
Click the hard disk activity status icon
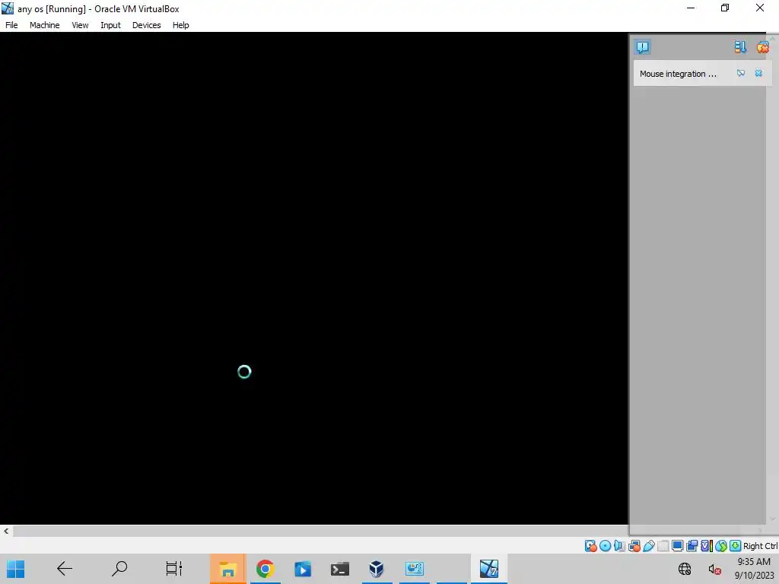pos(590,546)
